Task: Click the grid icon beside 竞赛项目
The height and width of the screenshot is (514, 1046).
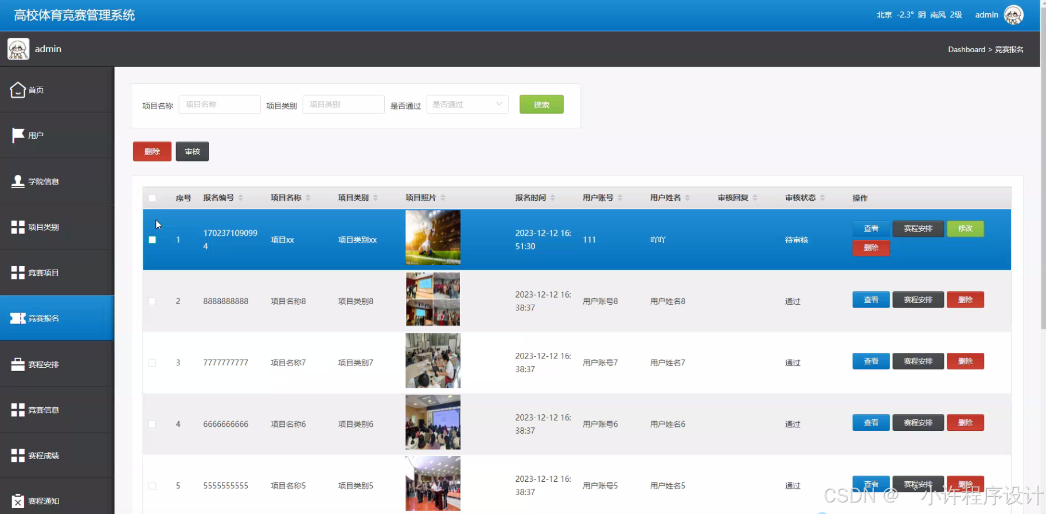Action: (x=18, y=272)
